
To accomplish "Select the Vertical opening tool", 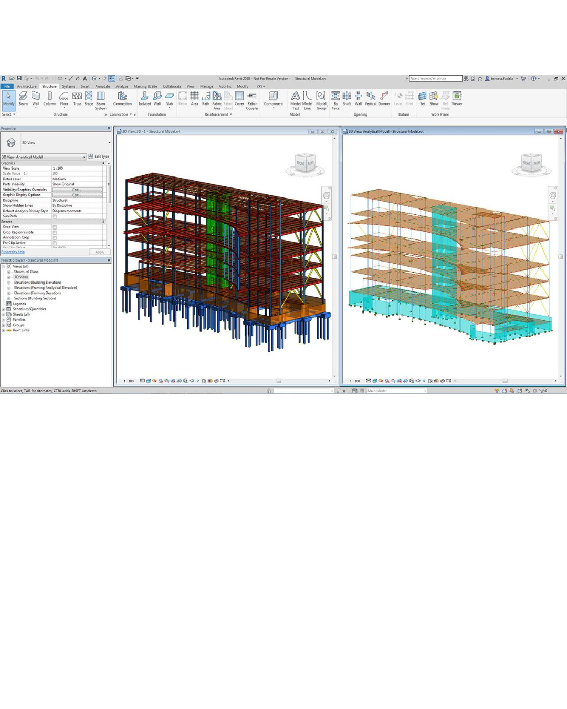I will pyautogui.click(x=371, y=99).
